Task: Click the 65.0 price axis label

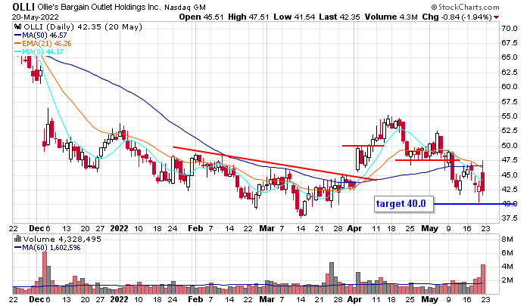Action: [510, 57]
